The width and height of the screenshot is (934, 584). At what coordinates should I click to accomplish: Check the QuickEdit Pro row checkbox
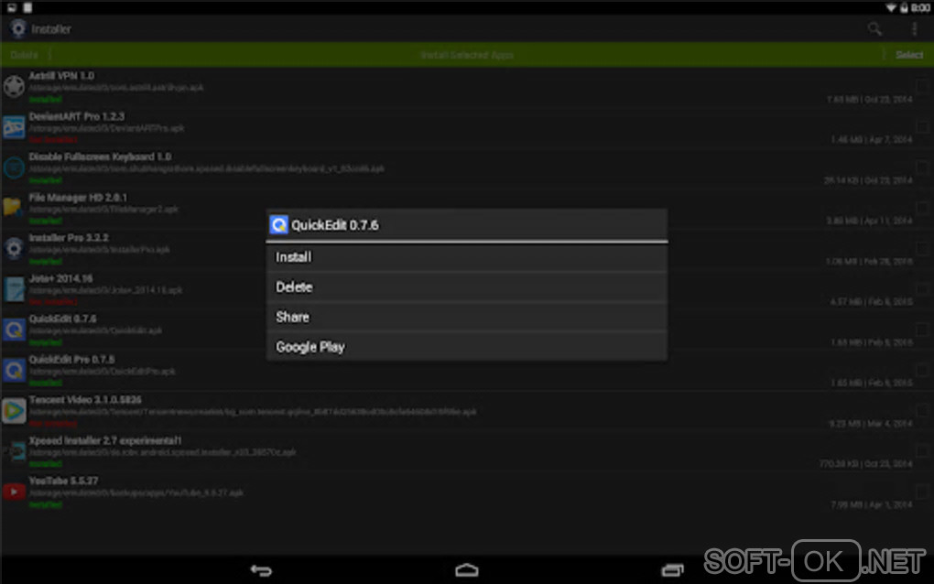922,370
